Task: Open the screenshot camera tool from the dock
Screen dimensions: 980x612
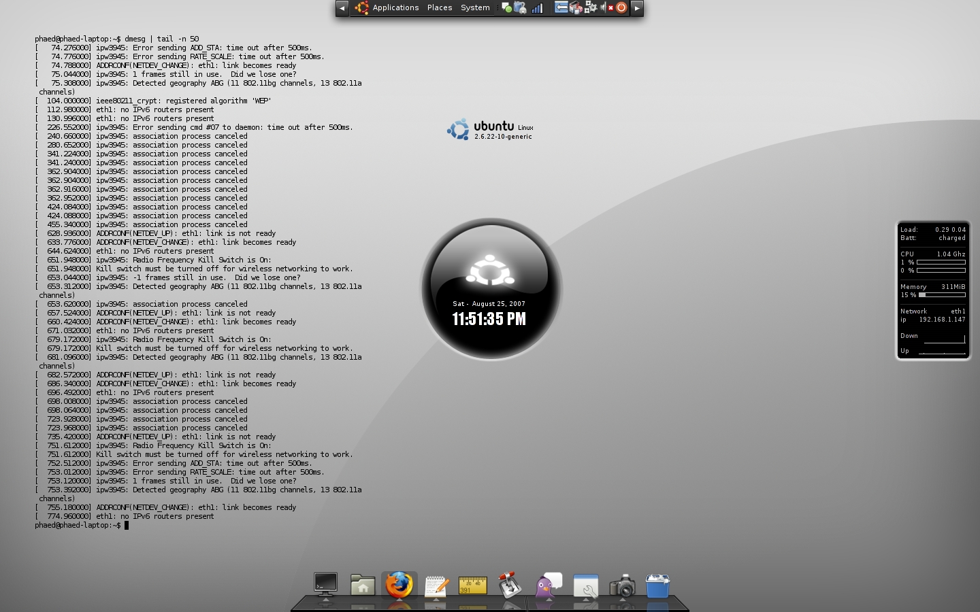Action: point(623,586)
